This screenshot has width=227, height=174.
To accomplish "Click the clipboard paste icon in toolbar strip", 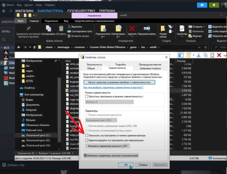I will point(212,55).
